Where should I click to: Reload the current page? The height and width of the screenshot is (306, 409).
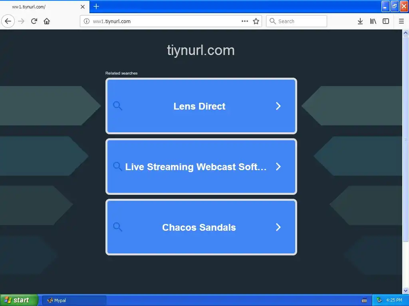(34, 21)
